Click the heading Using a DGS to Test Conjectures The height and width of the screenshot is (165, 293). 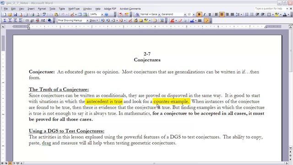click(x=66, y=131)
